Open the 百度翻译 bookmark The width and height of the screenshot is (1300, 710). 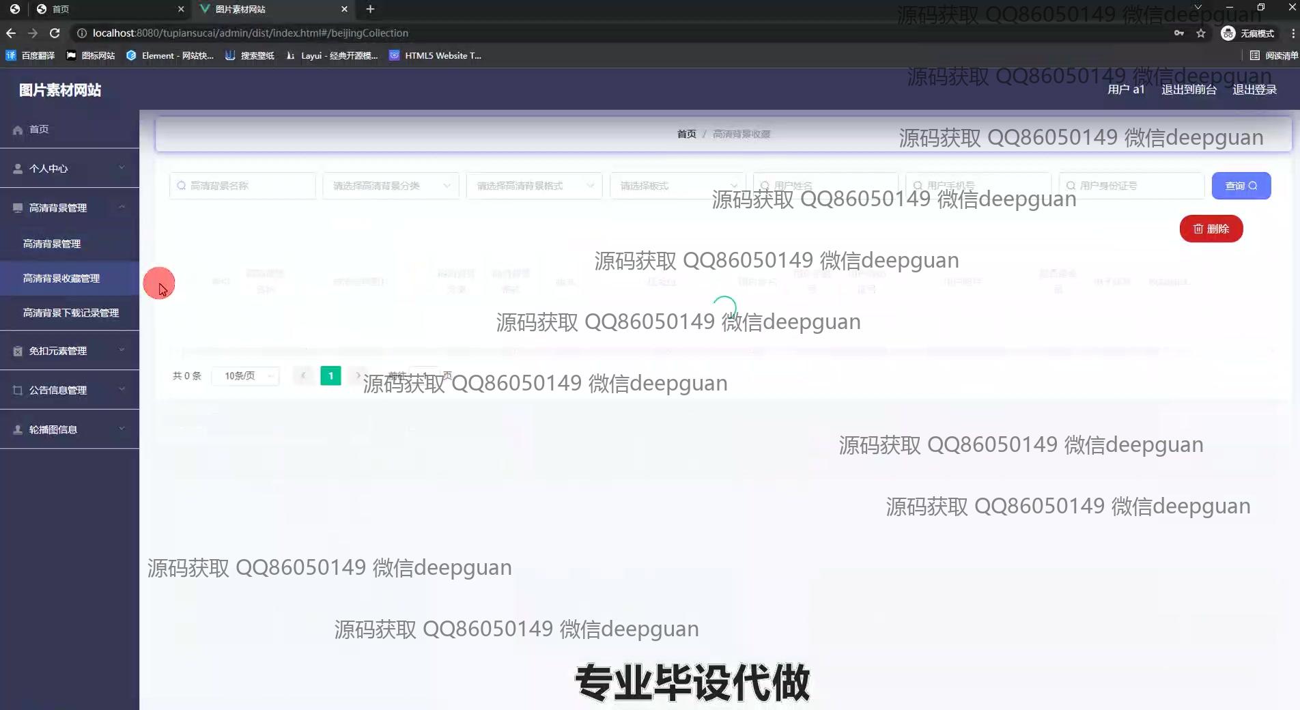30,55
